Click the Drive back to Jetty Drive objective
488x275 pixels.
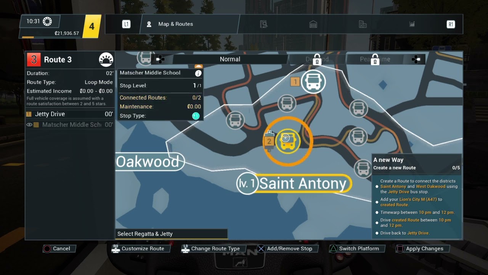coord(405,233)
